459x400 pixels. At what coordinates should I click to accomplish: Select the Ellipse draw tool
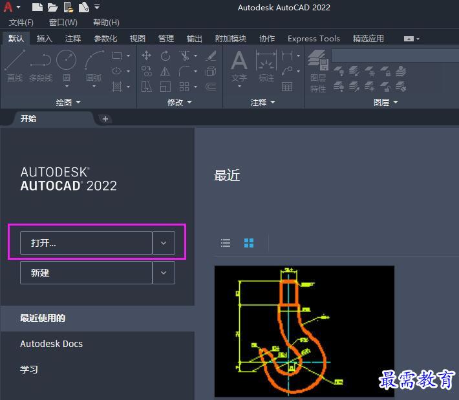click(x=117, y=71)
